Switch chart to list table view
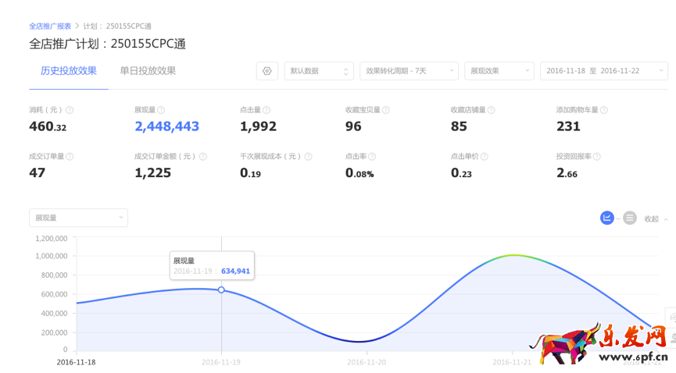Screen dimensions: 676x373 click(x=630, y=218)
